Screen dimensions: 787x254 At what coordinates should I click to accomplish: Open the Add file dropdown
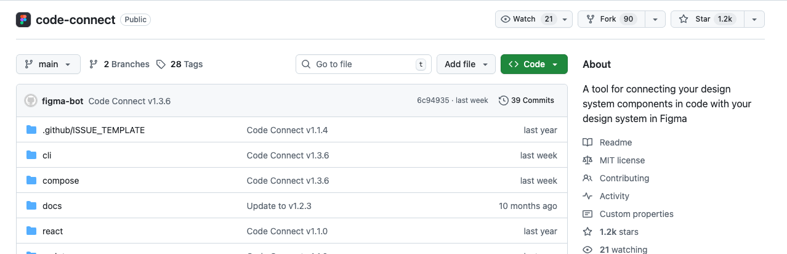pos(466,64)
